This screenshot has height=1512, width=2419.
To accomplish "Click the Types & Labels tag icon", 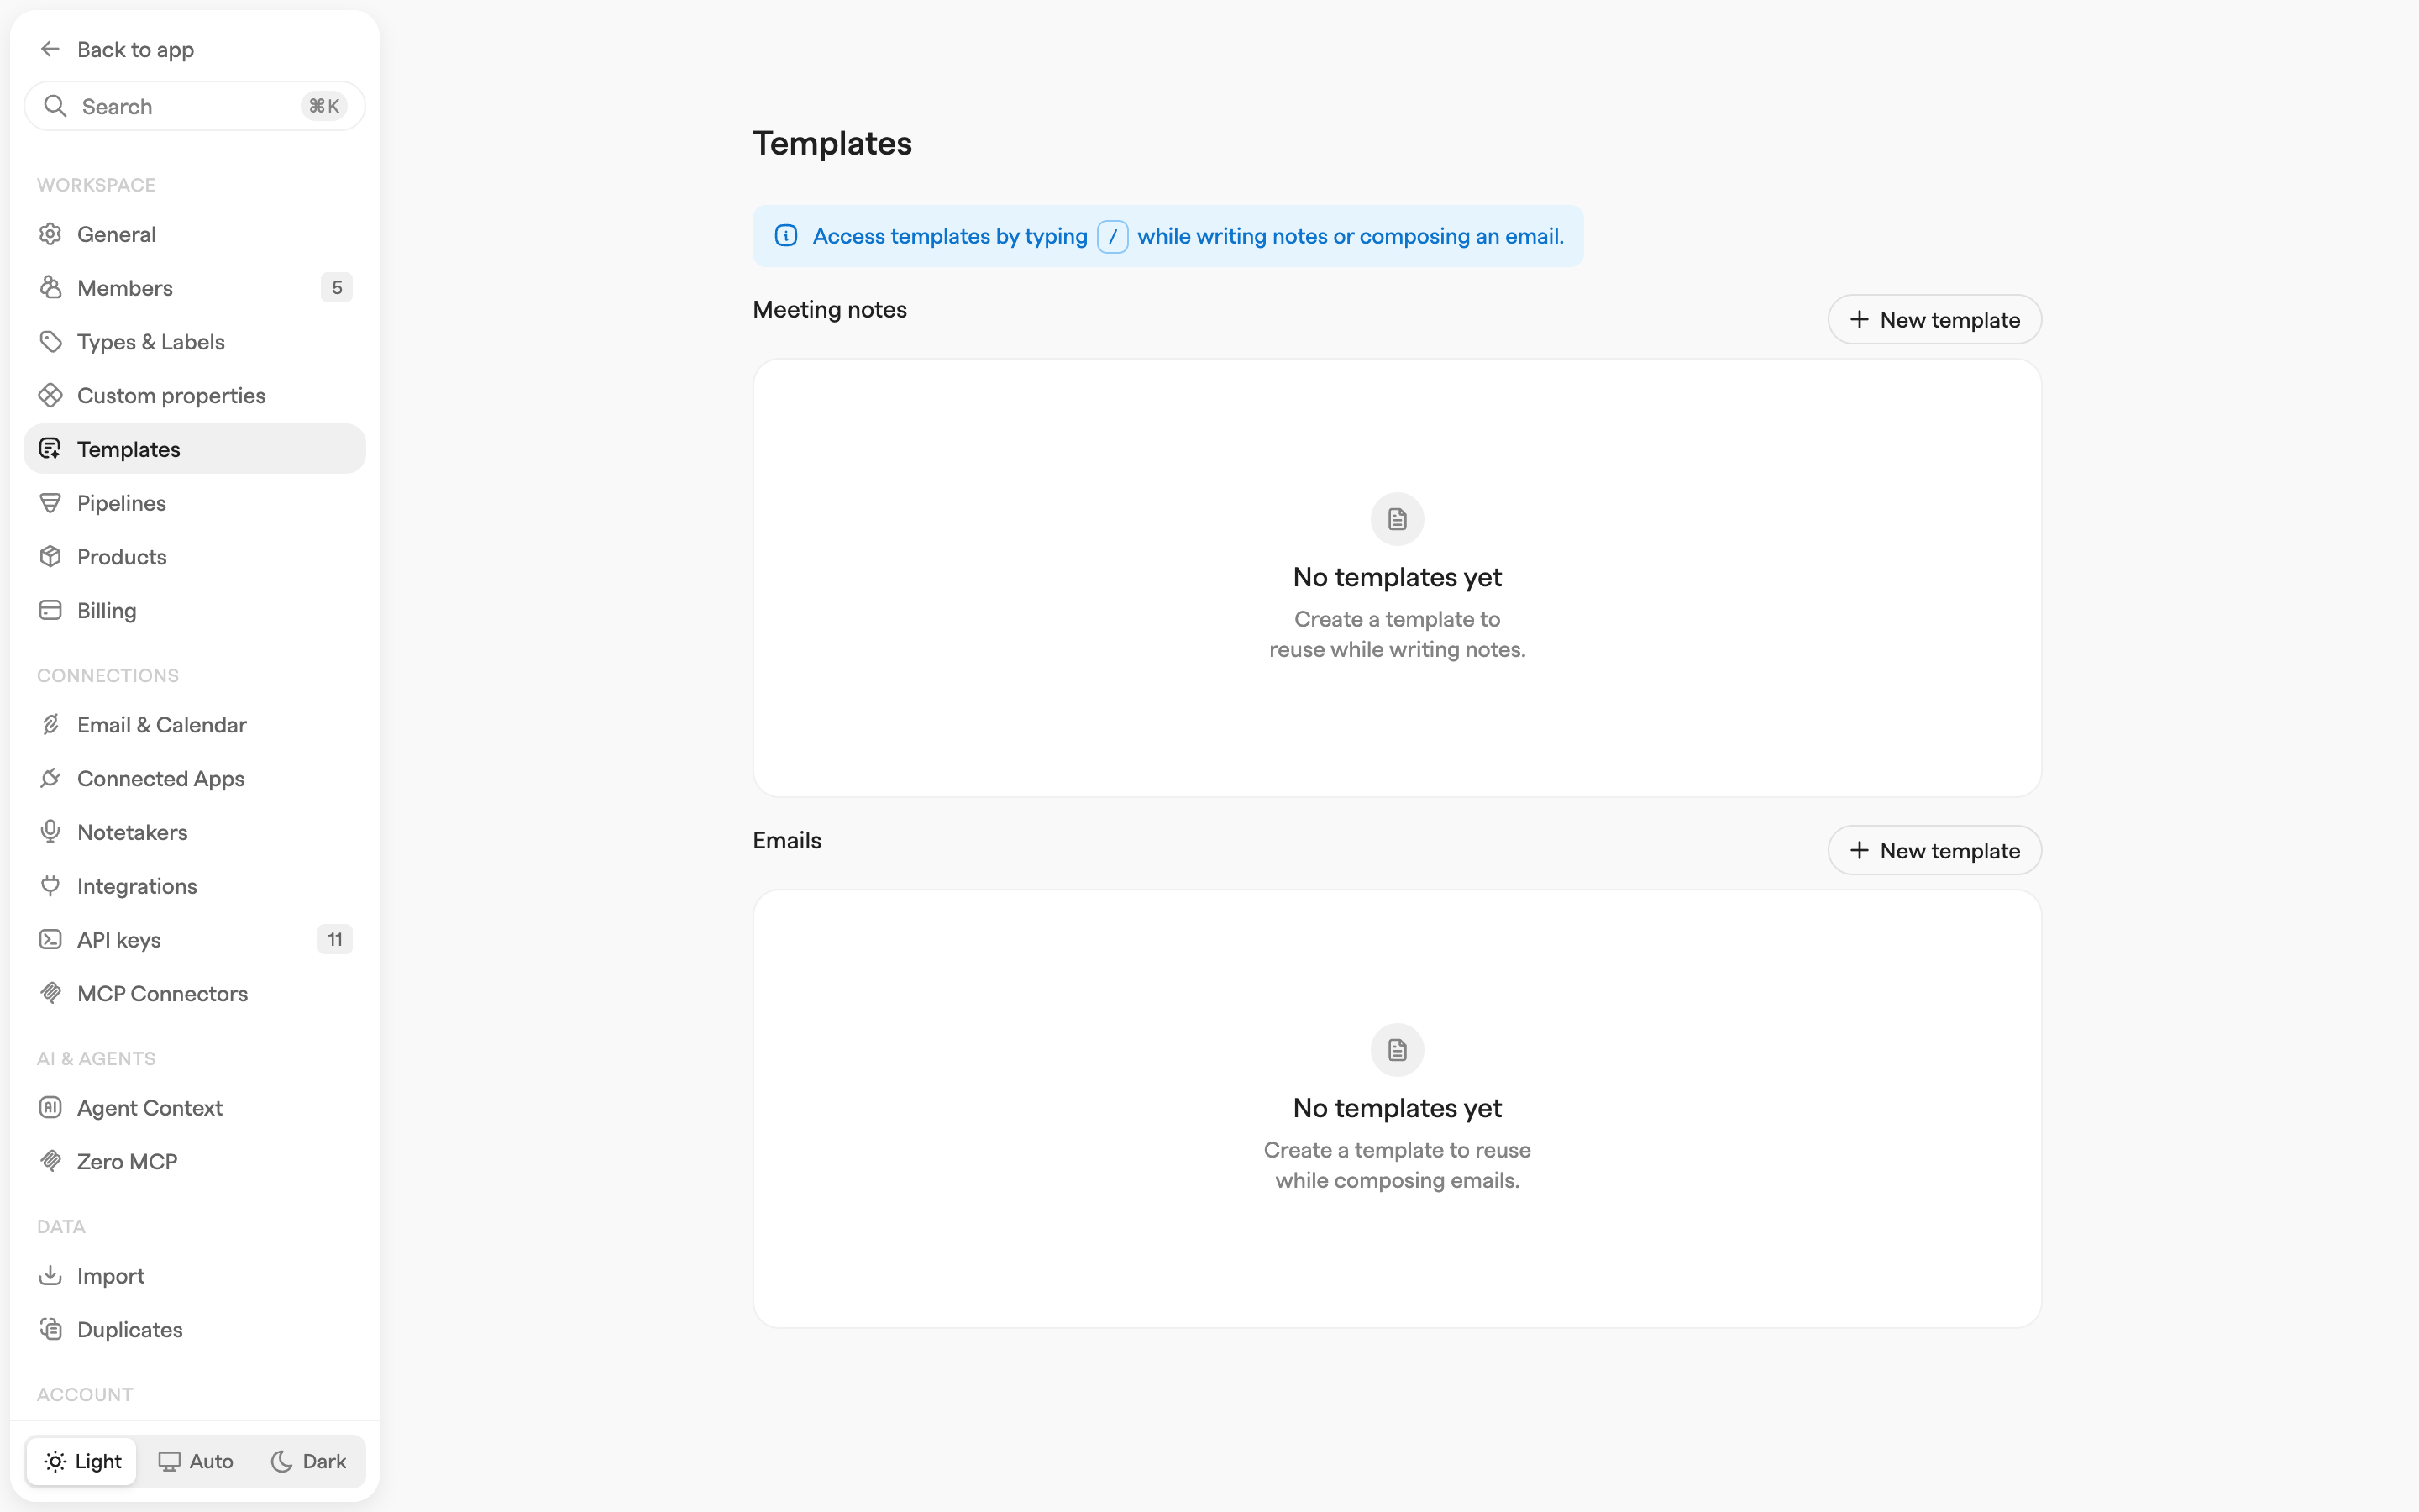I will coord(50,342).
